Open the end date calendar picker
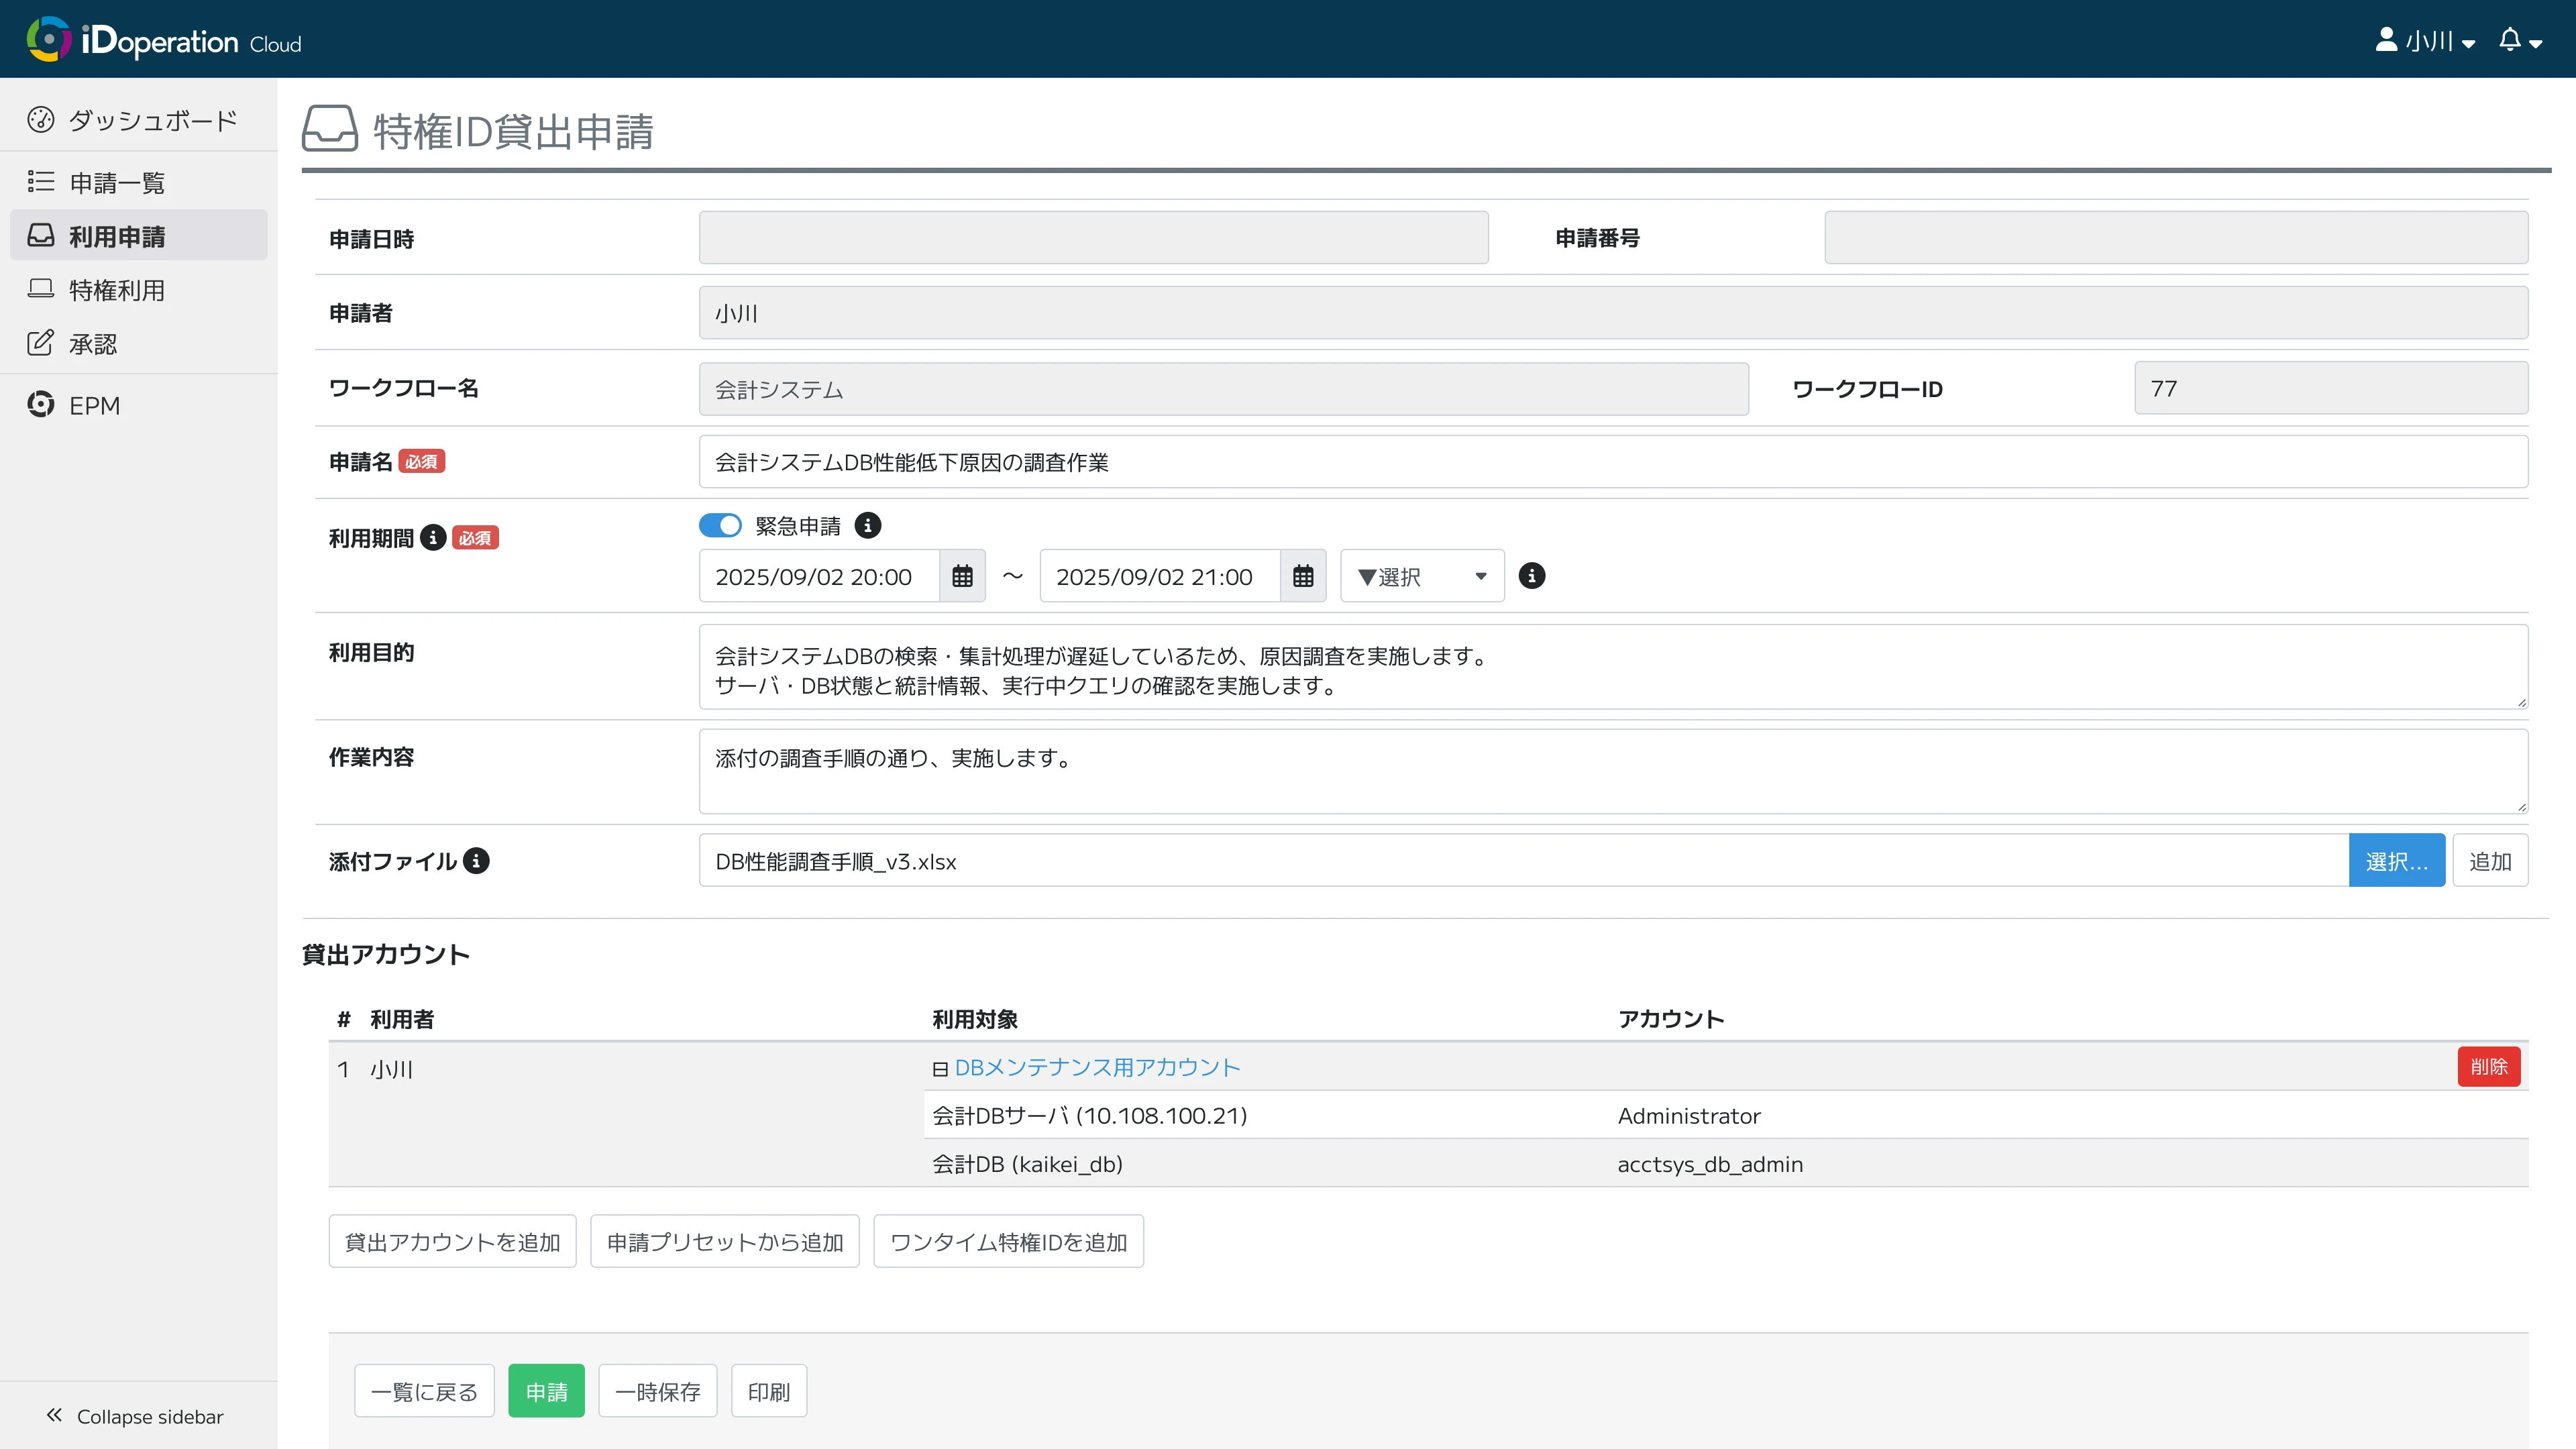Viewport: 2576px width, 1449px height. (1302, 576)
